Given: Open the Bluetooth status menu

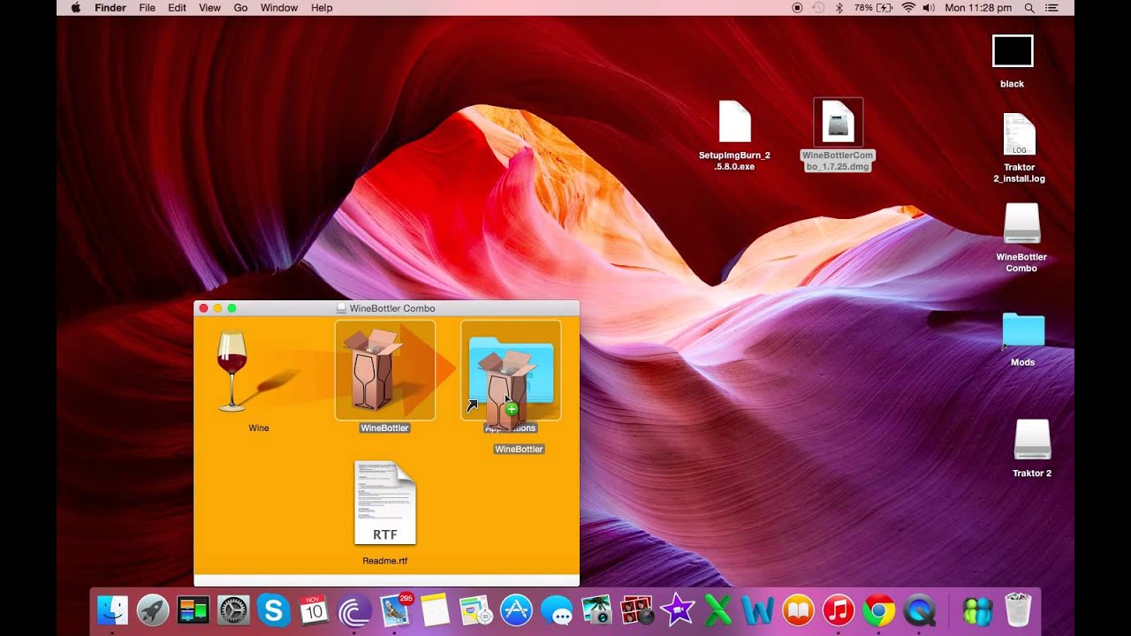Looking at the screenshot, I should [839, 8].
